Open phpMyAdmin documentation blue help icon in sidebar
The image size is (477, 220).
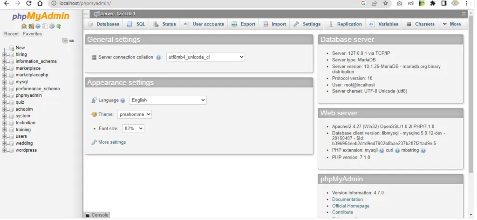point(38,26)
